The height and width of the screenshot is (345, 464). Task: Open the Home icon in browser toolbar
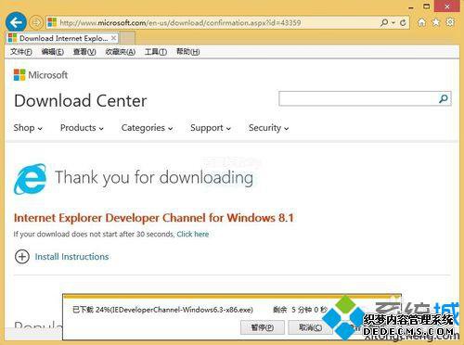421,22
